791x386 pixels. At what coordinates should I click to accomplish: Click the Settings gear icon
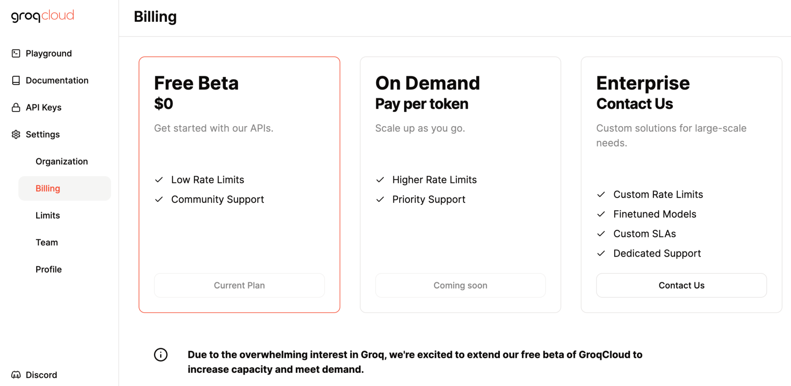pyautogui.click(x=16, y=134)
